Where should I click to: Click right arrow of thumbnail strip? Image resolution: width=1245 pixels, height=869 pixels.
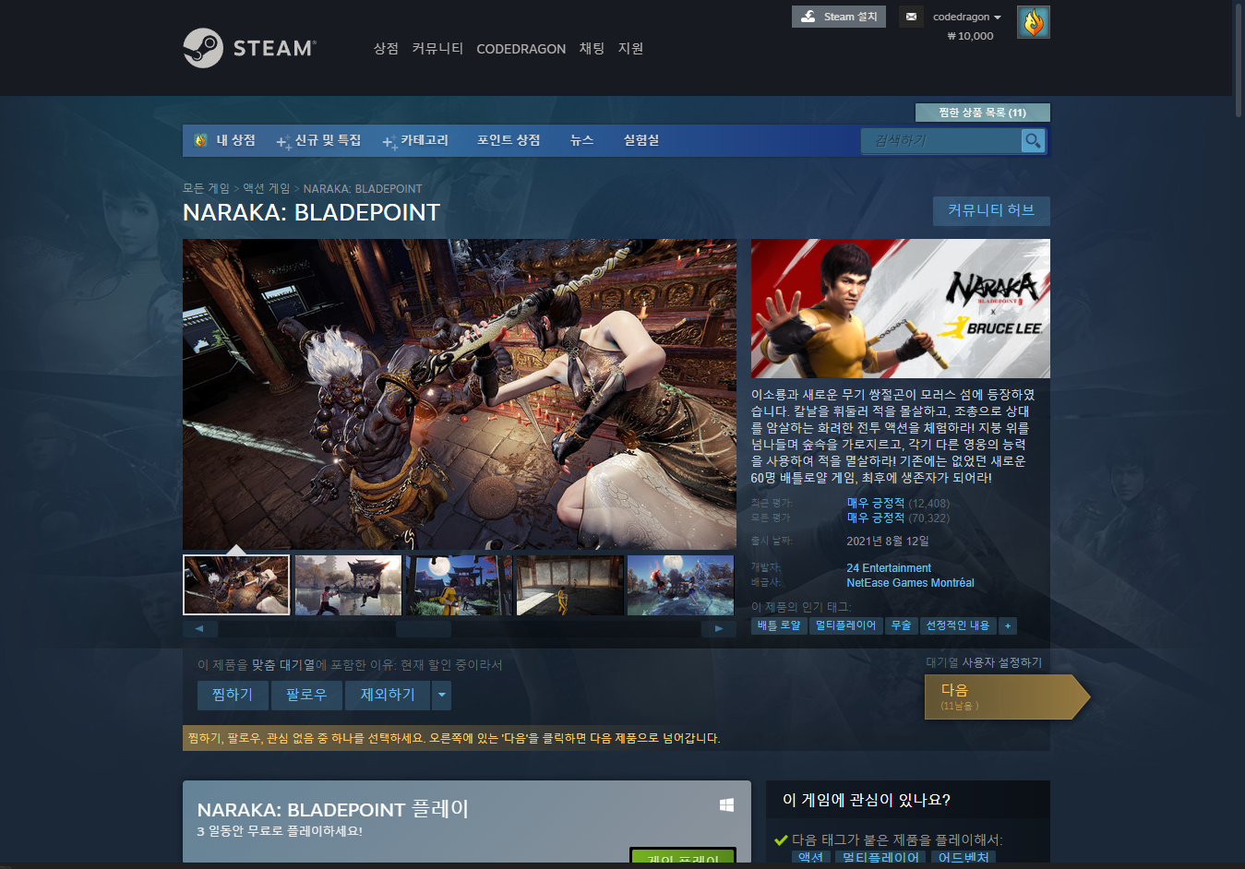[719, 628]
